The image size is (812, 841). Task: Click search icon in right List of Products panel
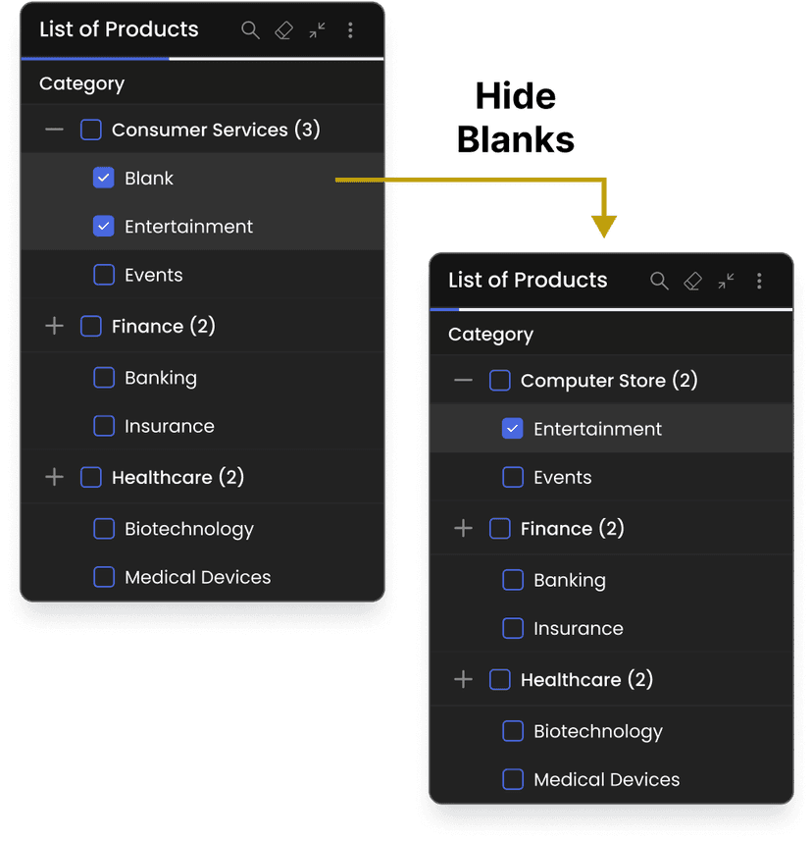click(659, 282)
